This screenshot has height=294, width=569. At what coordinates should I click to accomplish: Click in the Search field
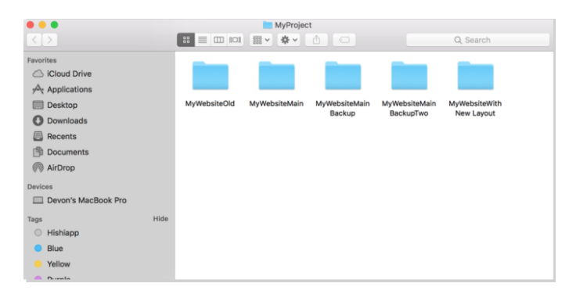477,40
